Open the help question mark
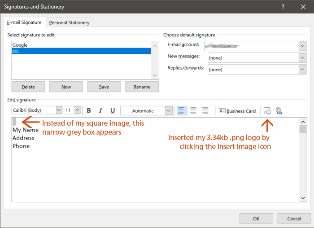The image size is (314, 228). [x=283, y=7]
